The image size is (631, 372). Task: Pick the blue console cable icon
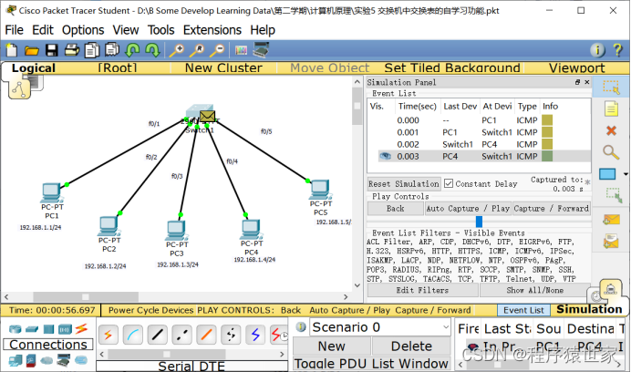pyautogui.click(x=133, y=335)
